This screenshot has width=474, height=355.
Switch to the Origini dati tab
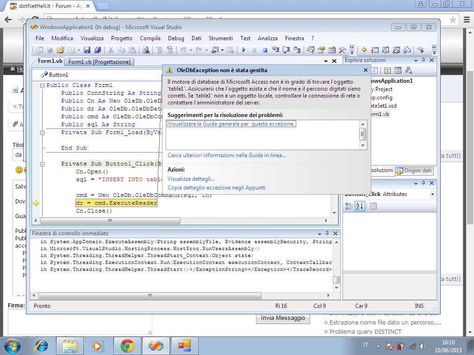(x=414, y=171)
